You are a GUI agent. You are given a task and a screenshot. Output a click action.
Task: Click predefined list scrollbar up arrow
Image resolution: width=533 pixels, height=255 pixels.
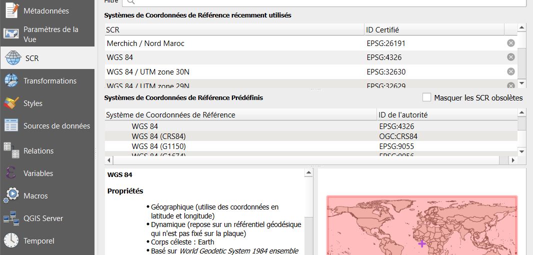tap(522, 112)
